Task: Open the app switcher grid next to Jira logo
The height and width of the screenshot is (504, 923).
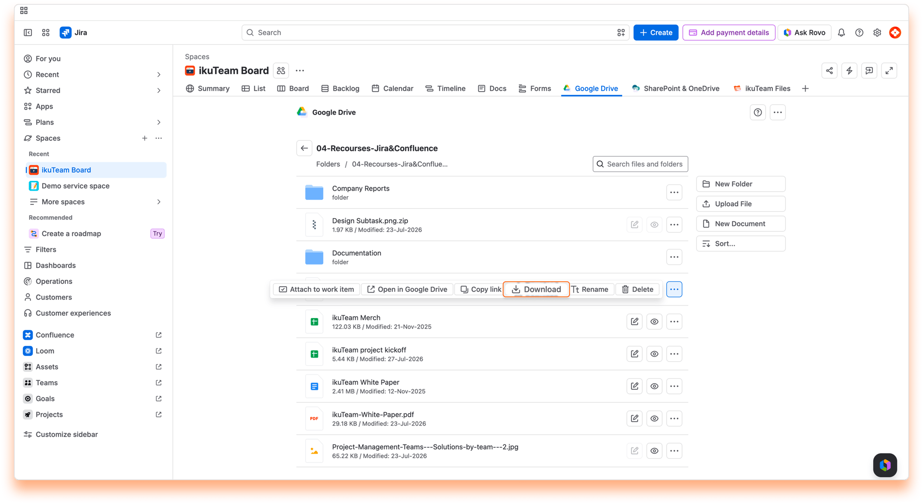Action: coord(46,33)
